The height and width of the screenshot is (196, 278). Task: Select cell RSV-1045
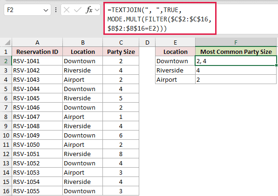(37, 98)
